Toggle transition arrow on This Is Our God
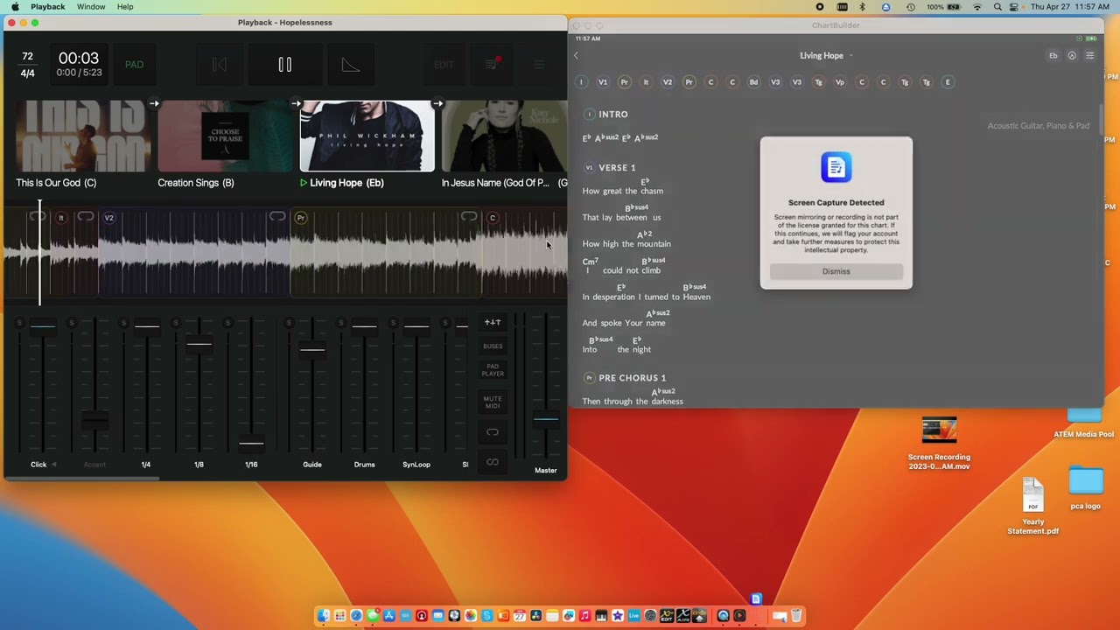This screenshot has height=630, width=1120. click(x=154, y=104)
